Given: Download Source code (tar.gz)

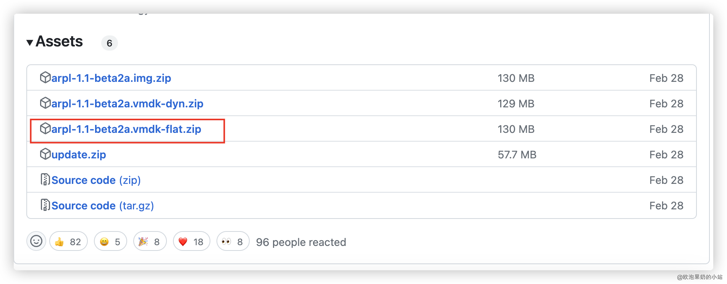Looking at the screenshot, I should click(x=103, y=206).
